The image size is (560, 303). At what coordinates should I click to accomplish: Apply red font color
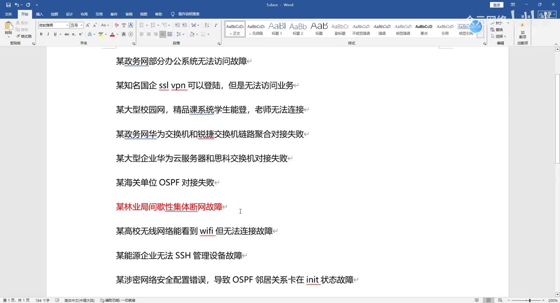coord(112,34)
